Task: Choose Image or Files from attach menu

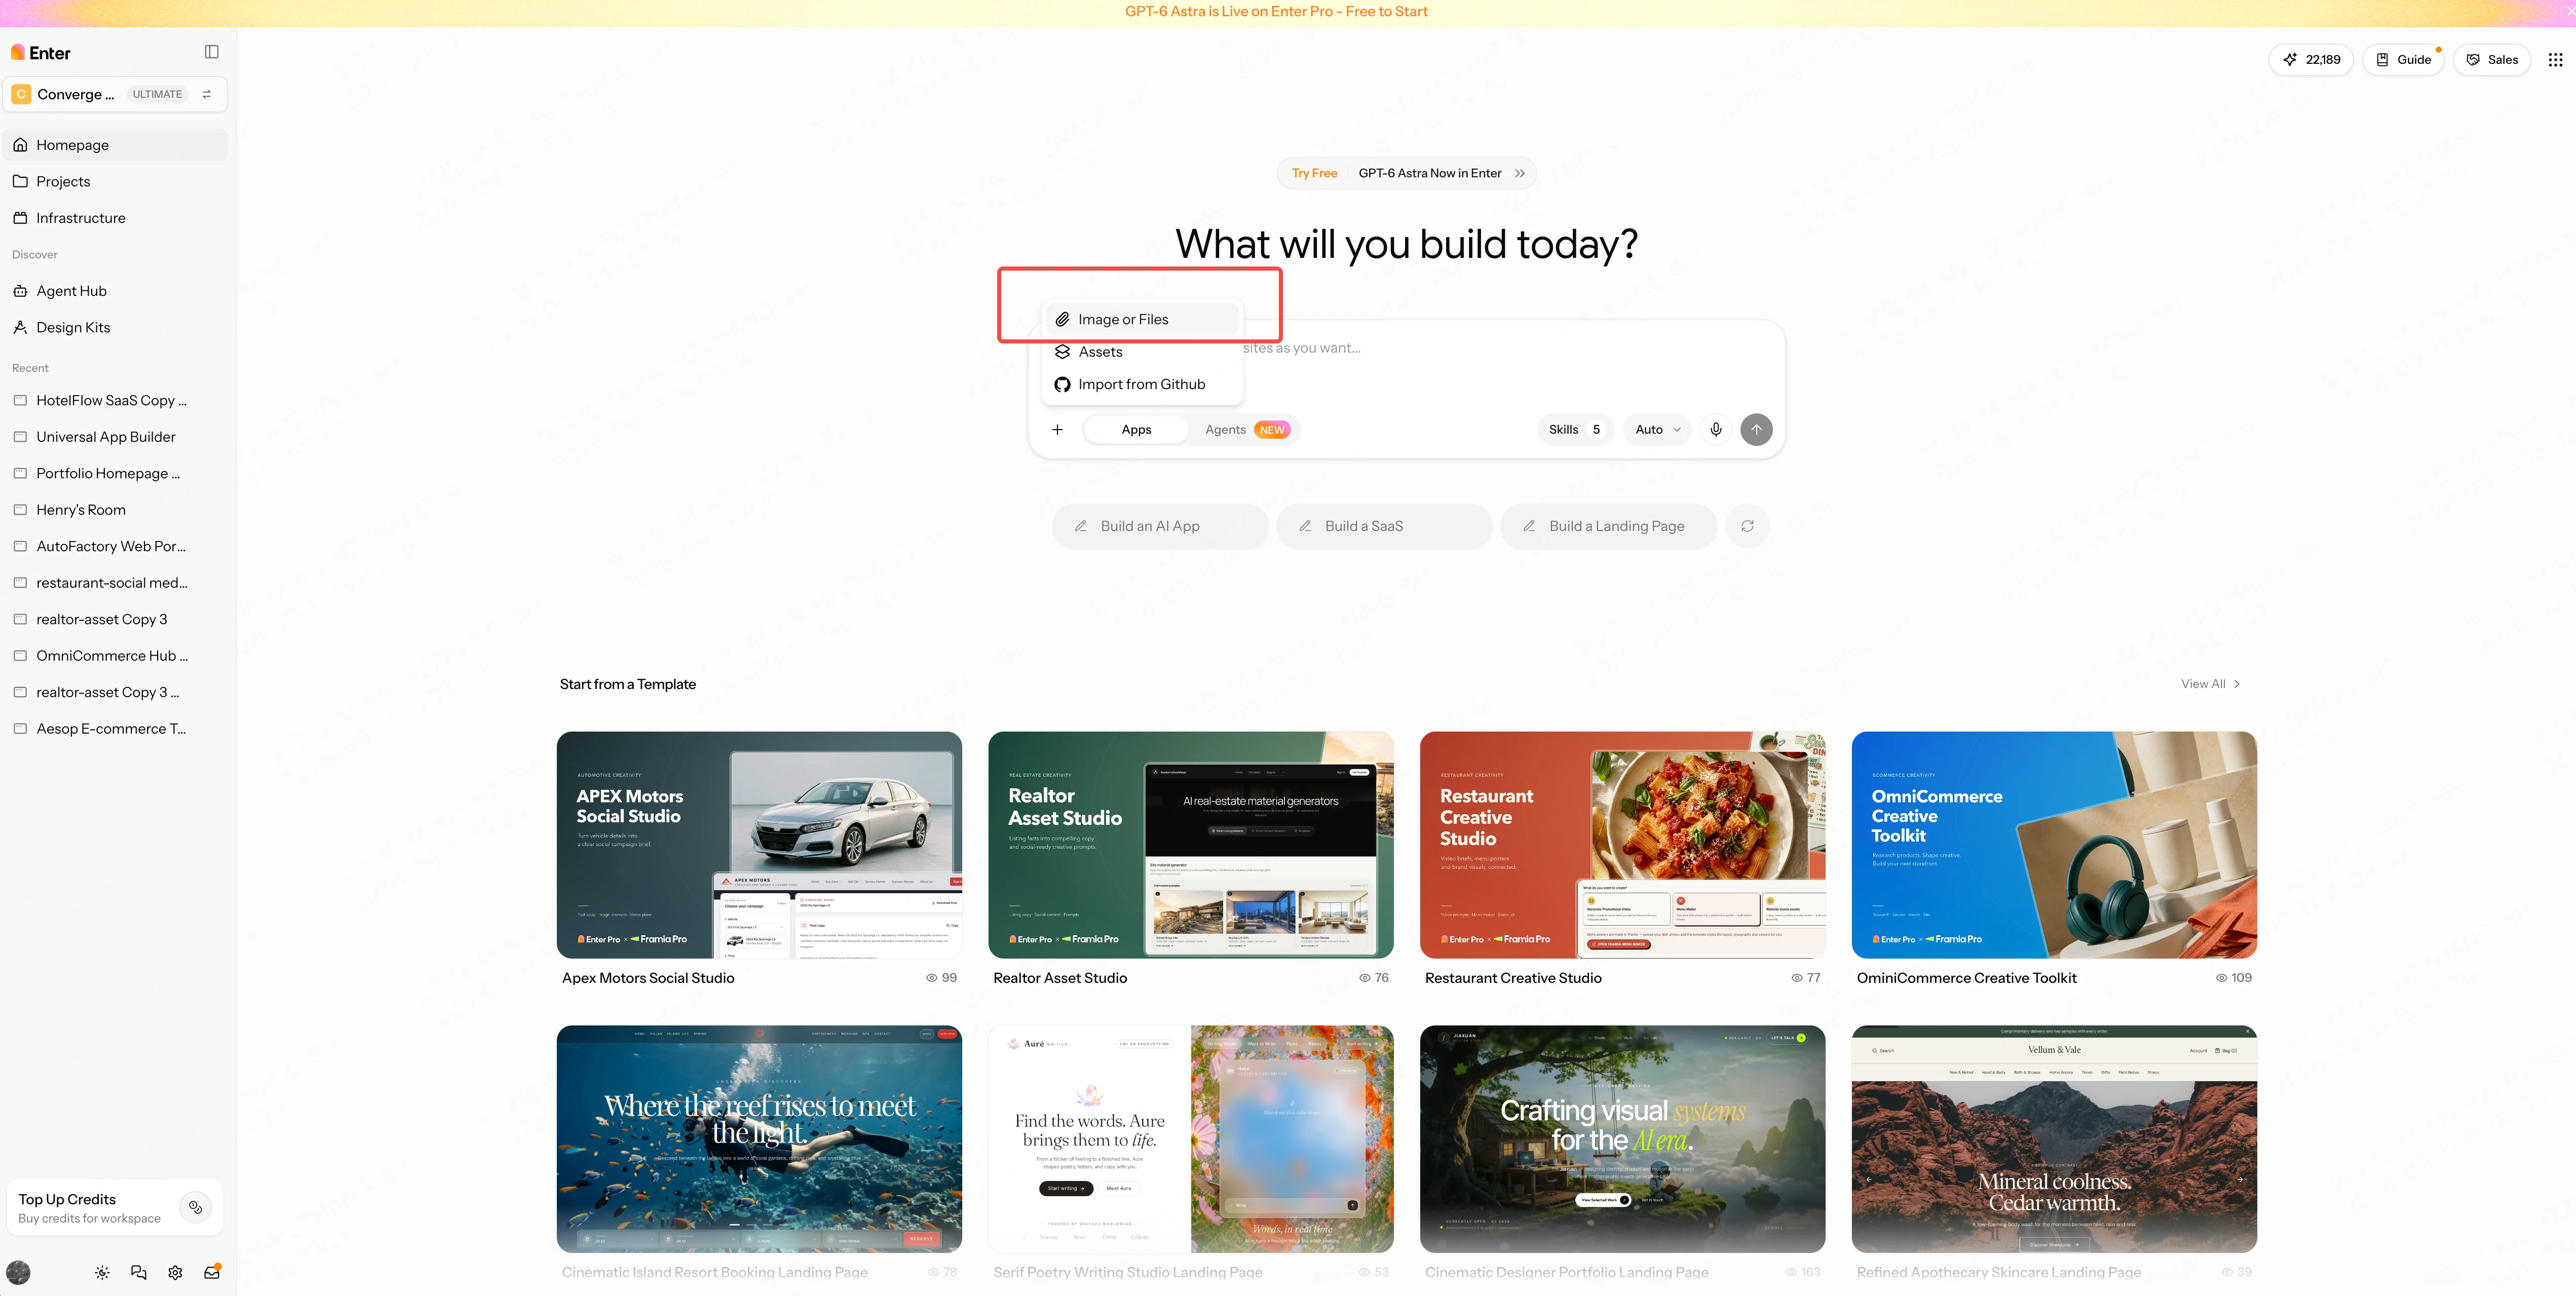Action: [1142, 319]
